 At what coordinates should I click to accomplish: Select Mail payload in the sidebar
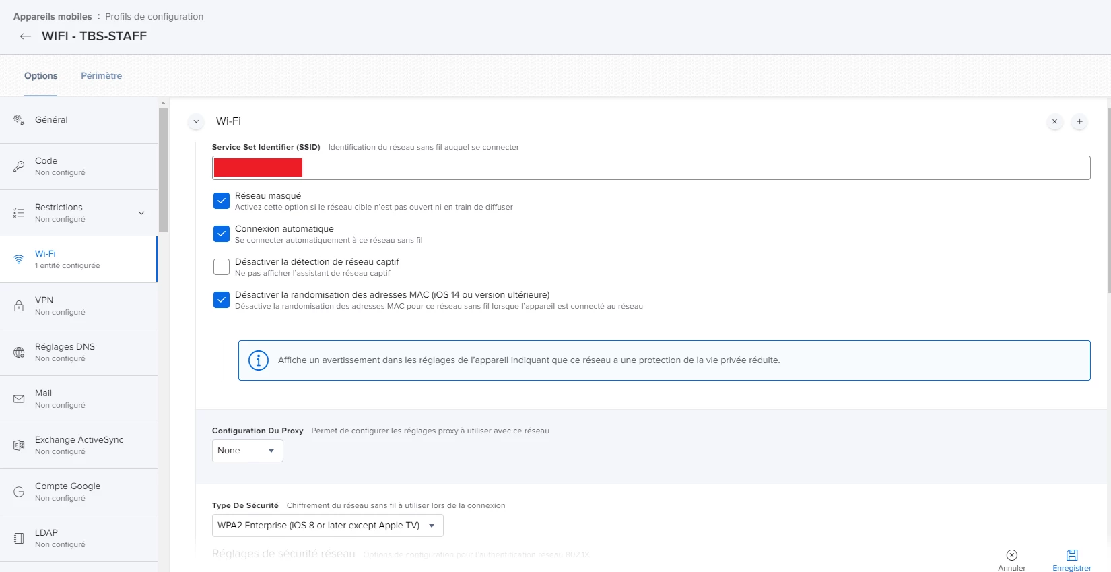click(79, 399)
